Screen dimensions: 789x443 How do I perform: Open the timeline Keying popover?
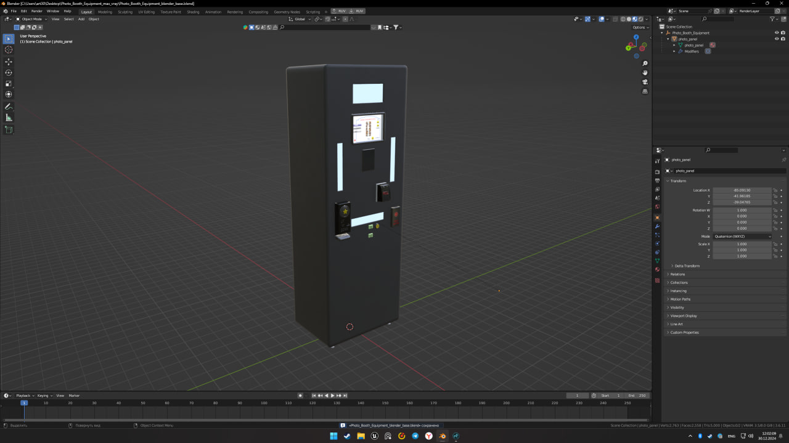[44, 396]
